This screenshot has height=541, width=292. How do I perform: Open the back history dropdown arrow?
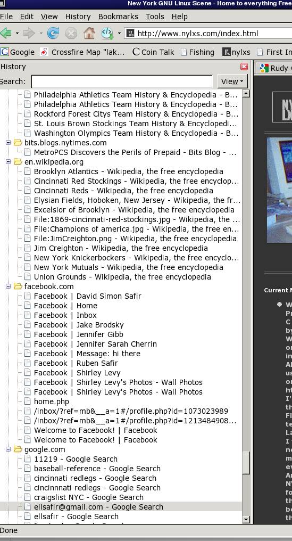(17, 34)
